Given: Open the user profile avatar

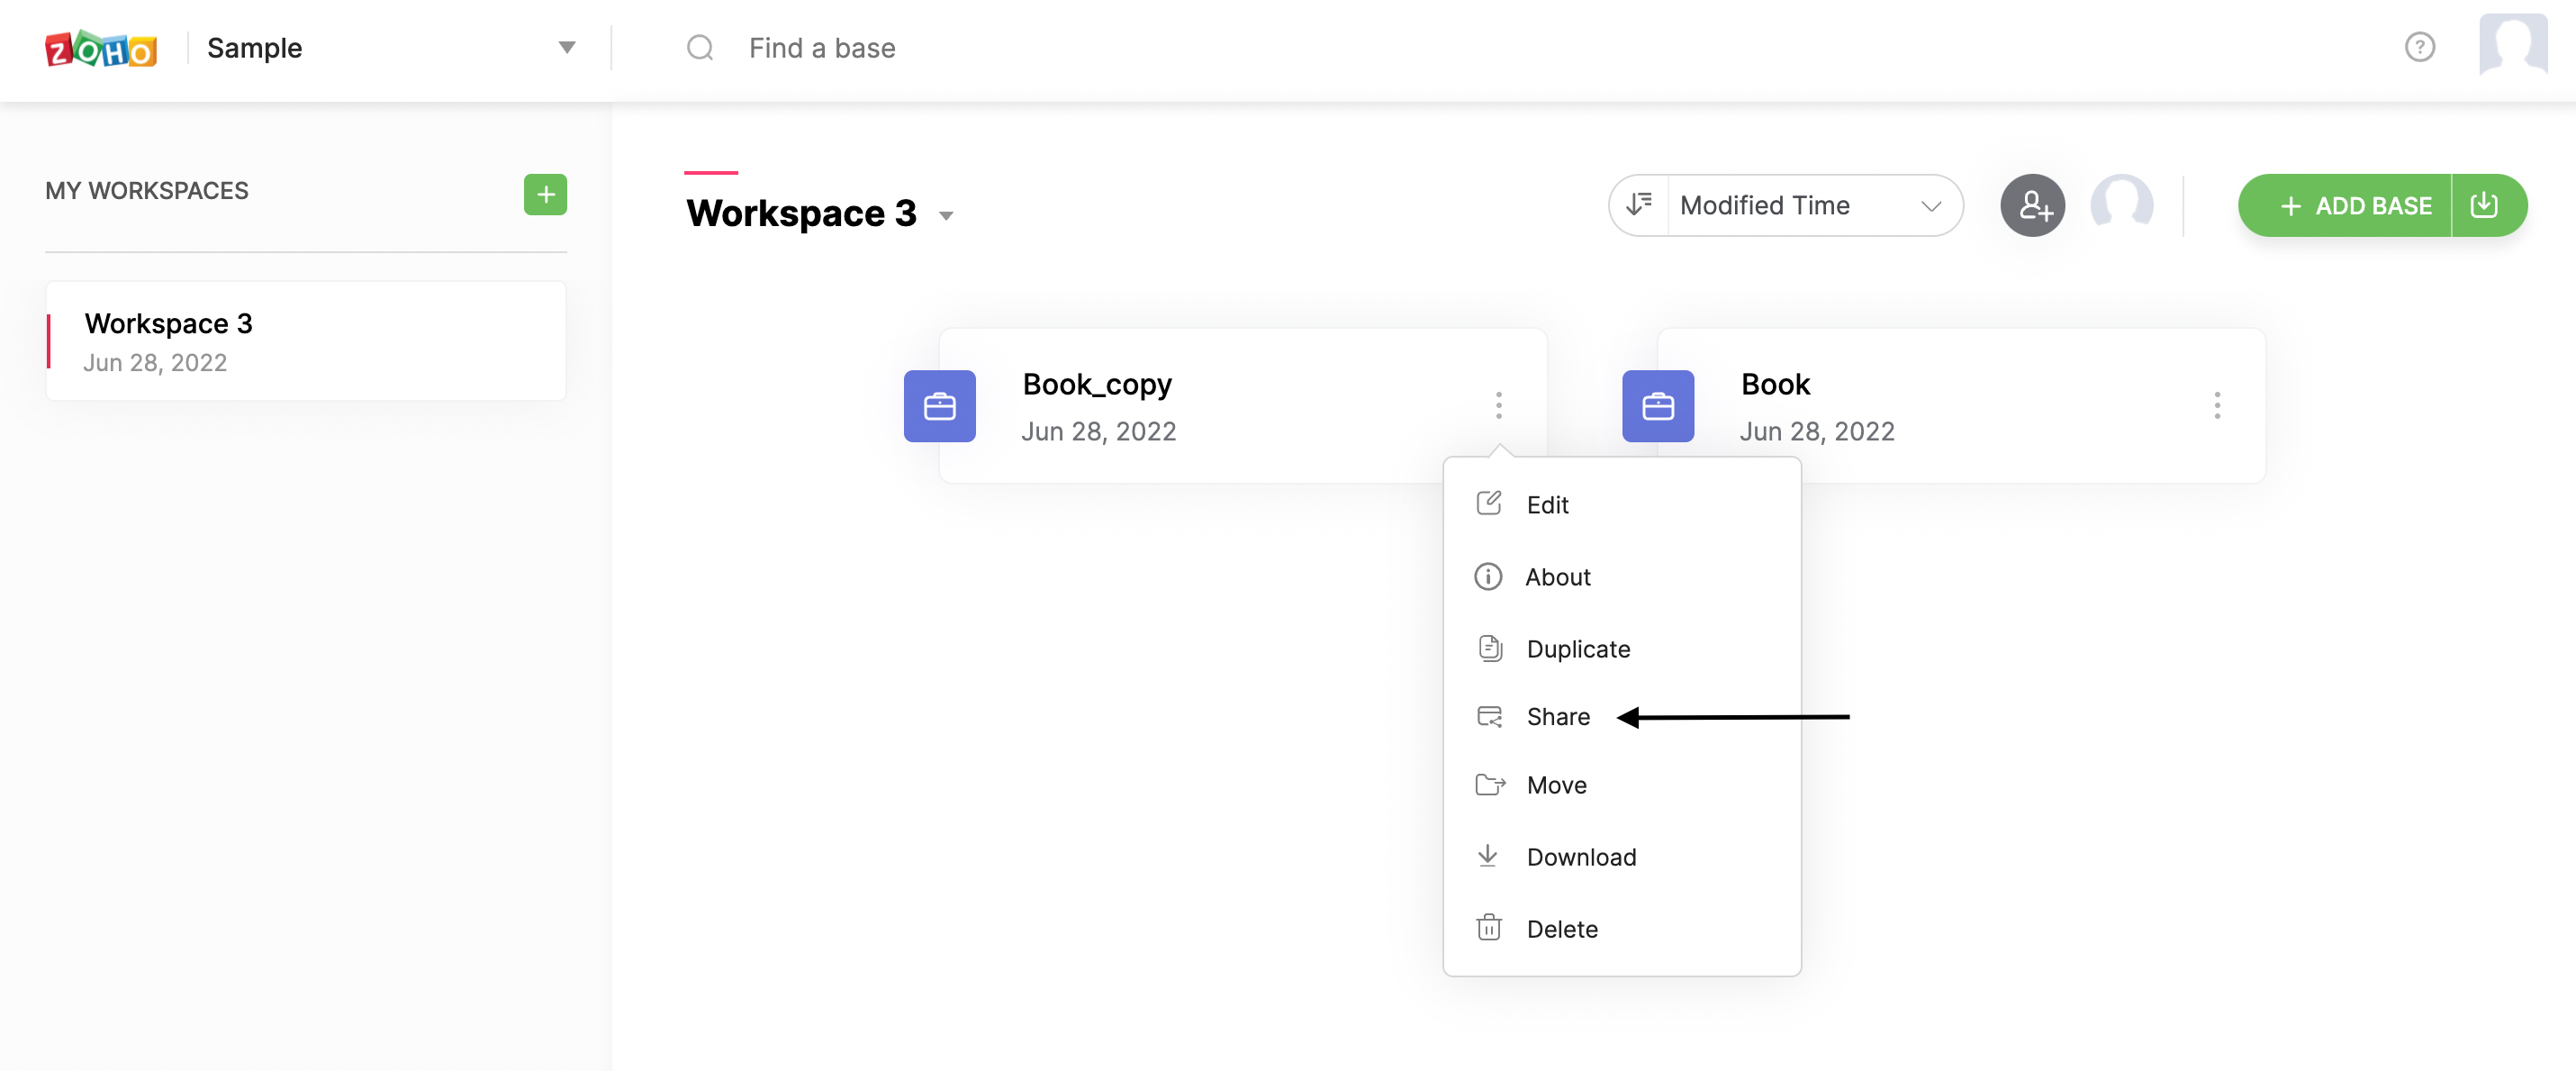Looking at the screenshot, I should click(x=2512, y=45).
